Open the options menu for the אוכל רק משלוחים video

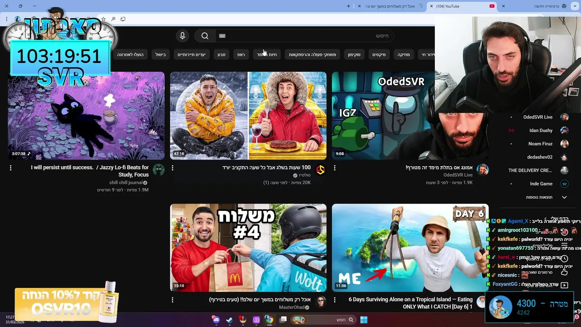(x=172, y=300)
